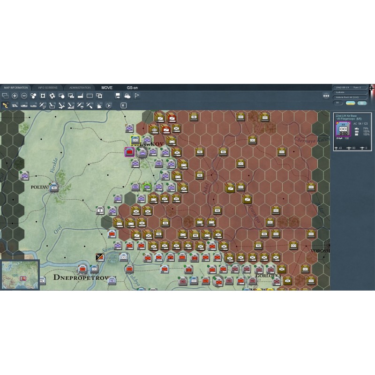375x375 pixels.
Task: Switch to the Info Screens tab
Action: click(47, 88)
